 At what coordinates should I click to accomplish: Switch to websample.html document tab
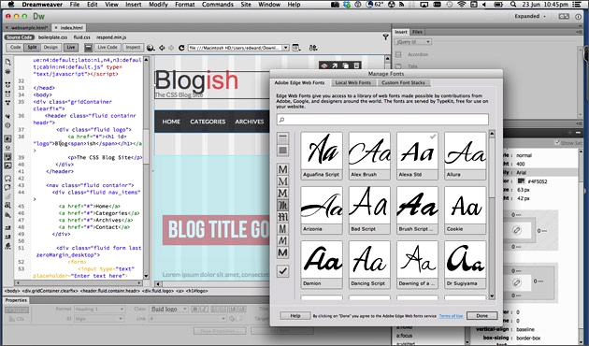tap(29, 28)
